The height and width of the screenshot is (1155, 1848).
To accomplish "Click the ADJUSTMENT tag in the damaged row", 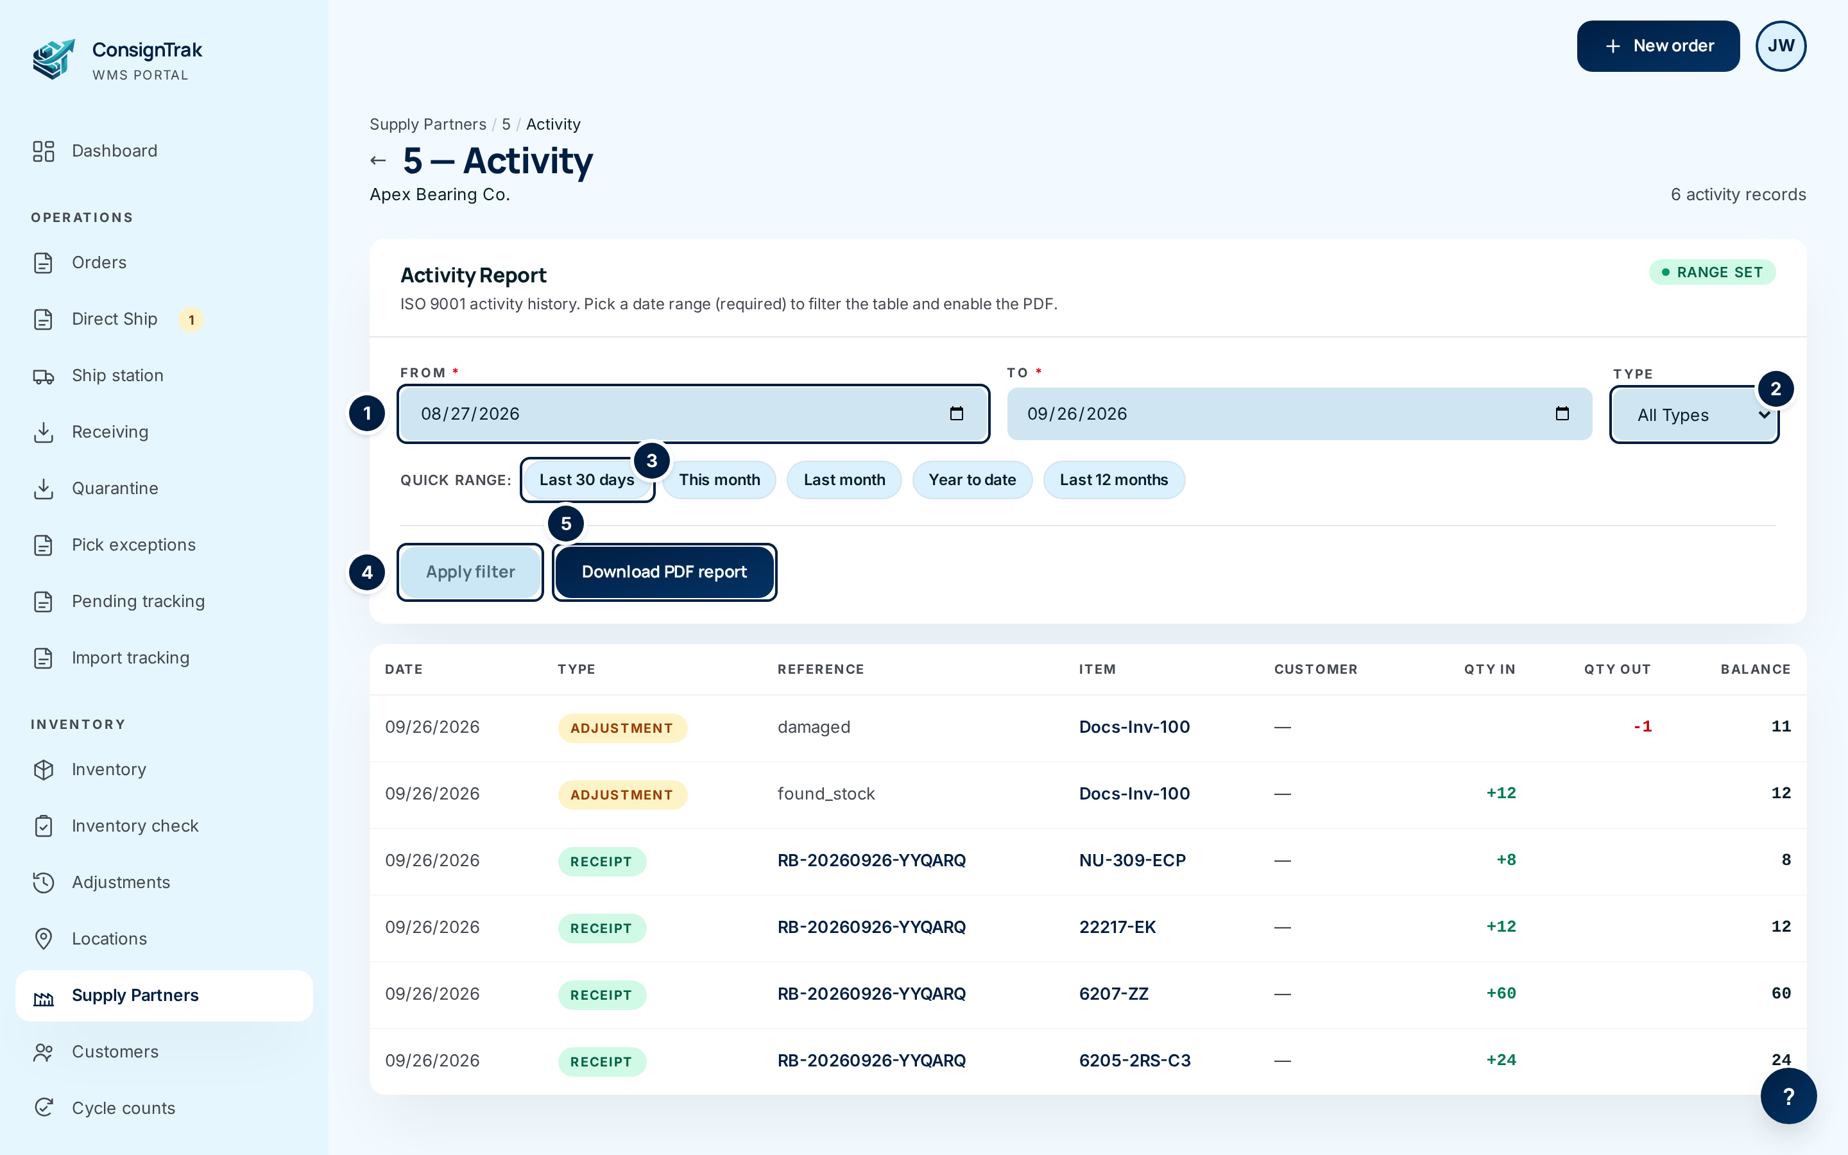I will click(622, 728).
